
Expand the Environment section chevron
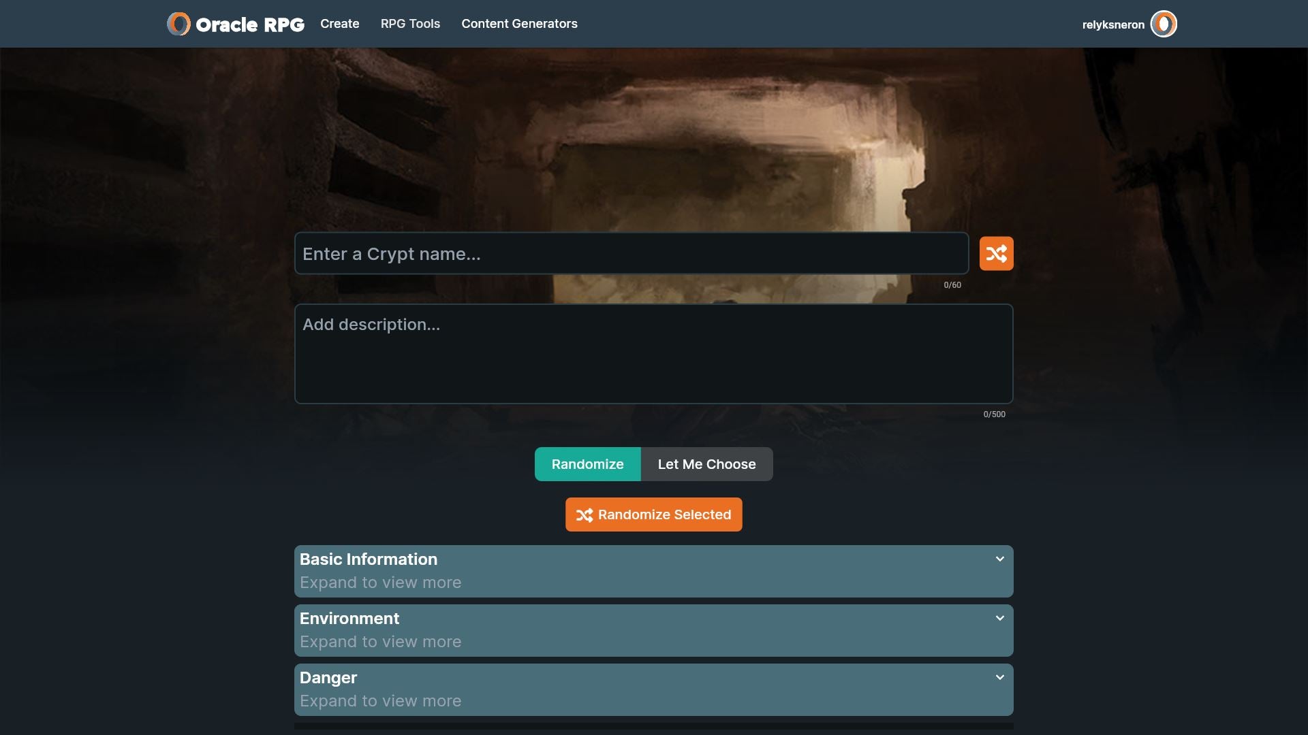tap(999, 619)
